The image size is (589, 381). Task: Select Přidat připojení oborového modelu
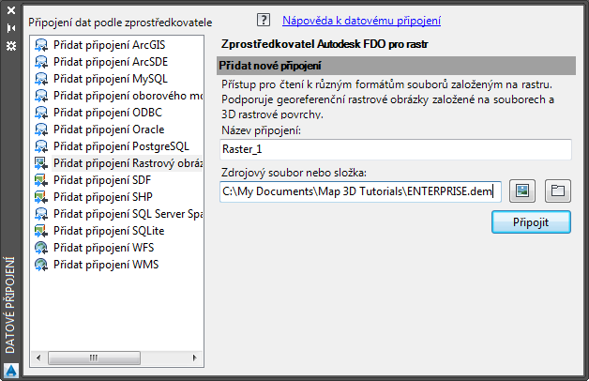tap(128, 96)
